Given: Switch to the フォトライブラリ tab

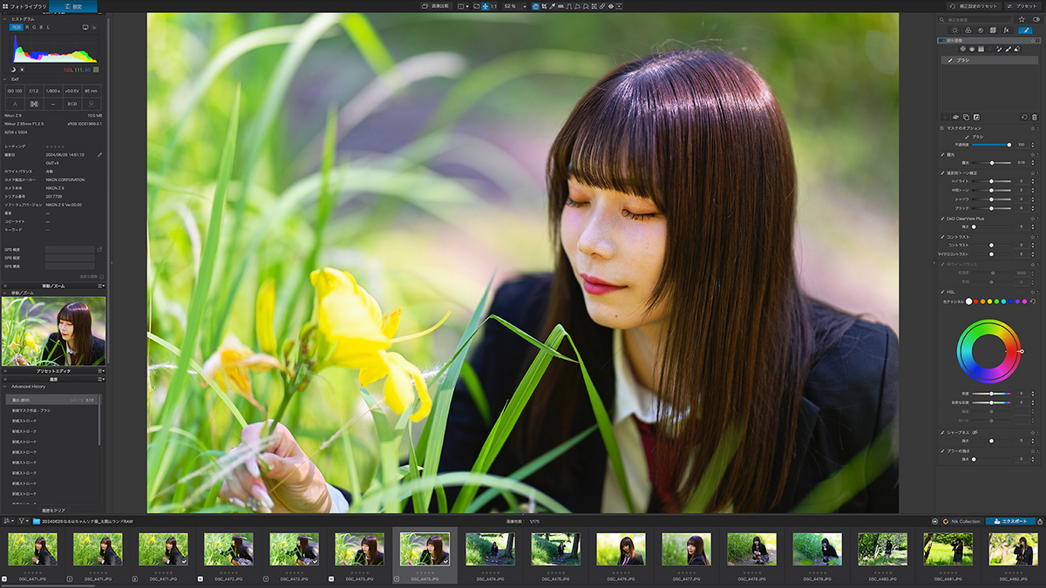Looking at the screenshot, I should click(x=24, y=6).
